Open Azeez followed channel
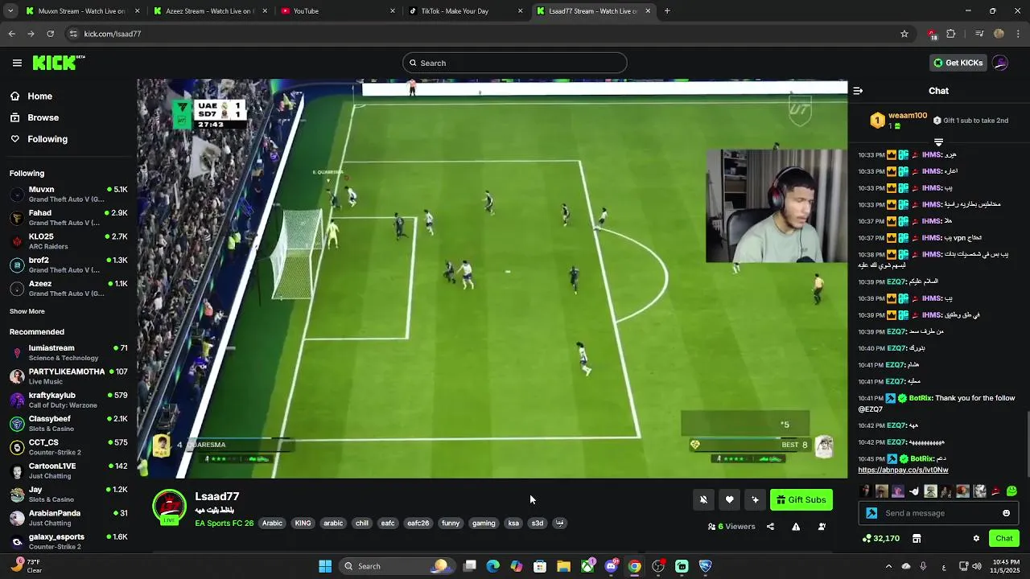This screenshot has width=1030, height=579. point(68,288)
